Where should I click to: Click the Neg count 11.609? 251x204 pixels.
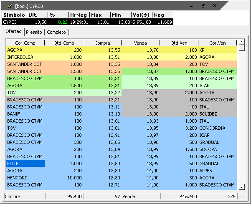[x=165, y=22]
